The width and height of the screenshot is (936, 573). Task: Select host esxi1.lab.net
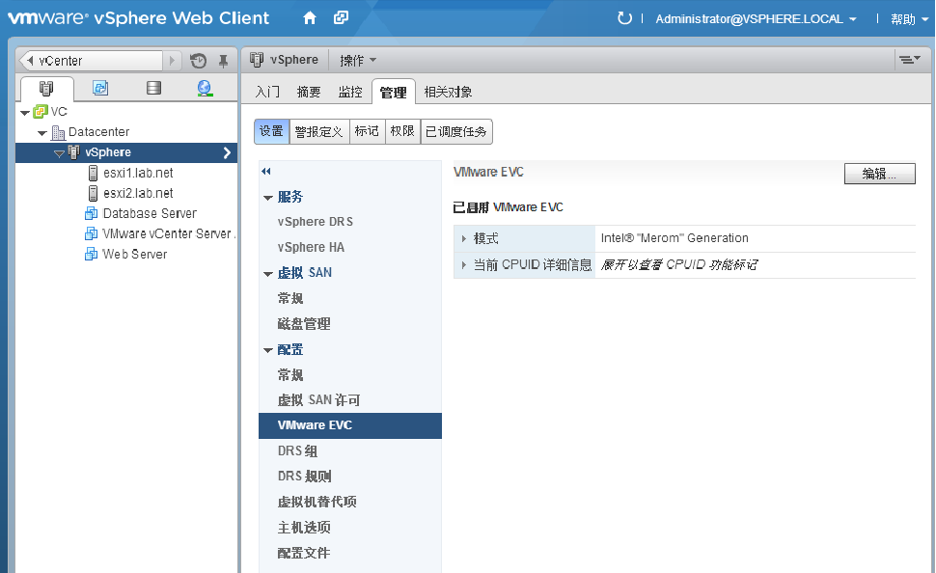coord(138,173)
